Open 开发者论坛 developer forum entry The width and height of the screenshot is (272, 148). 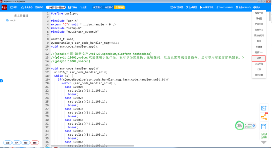pos(259,35)
